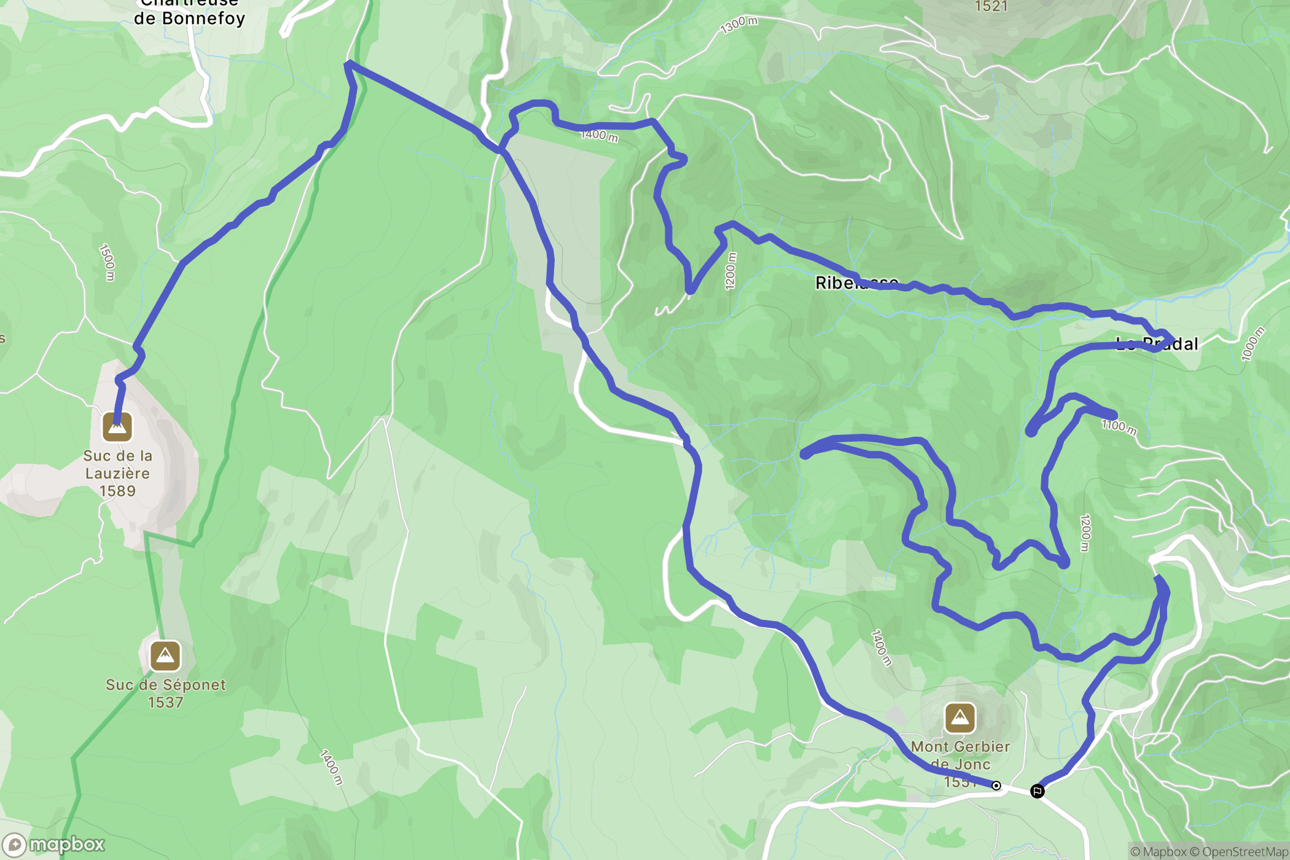1290x860 pixels.
Task: Click the Chartreuse de Bonnefoy label
Action: (x=189, y=11)
